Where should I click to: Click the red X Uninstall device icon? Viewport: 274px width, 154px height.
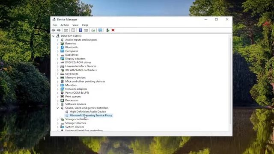[x=113, y=30]
